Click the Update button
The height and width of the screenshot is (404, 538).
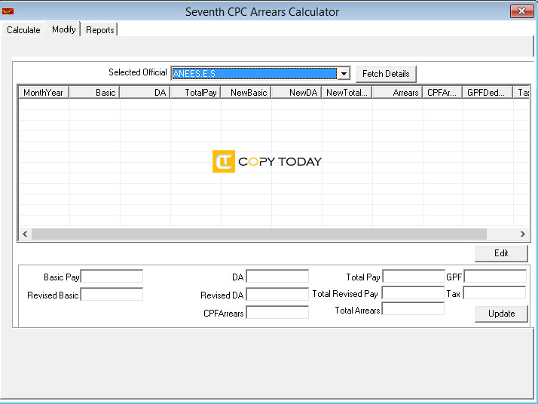[501, 314]
